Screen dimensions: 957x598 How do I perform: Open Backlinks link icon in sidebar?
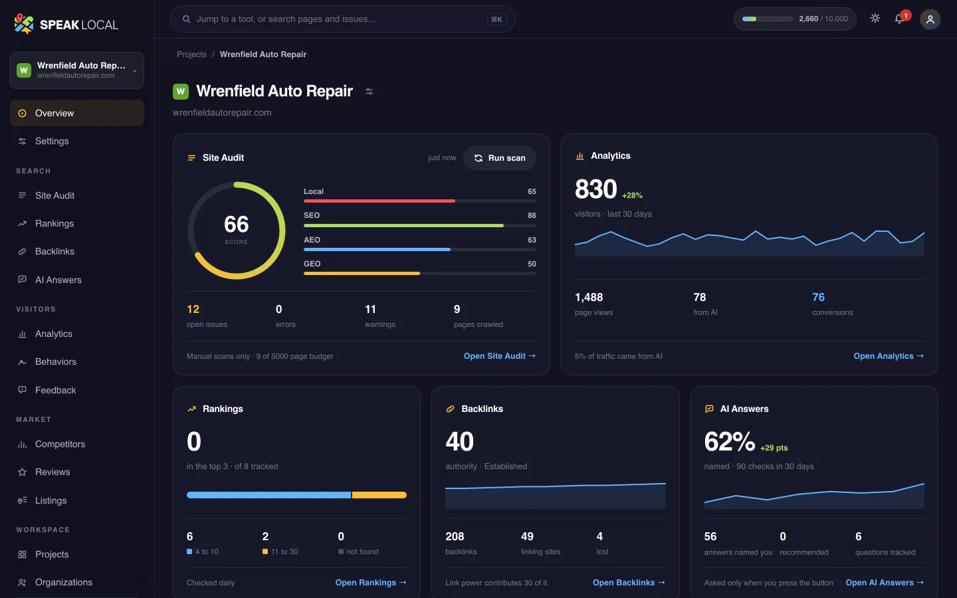coord(22,252)
